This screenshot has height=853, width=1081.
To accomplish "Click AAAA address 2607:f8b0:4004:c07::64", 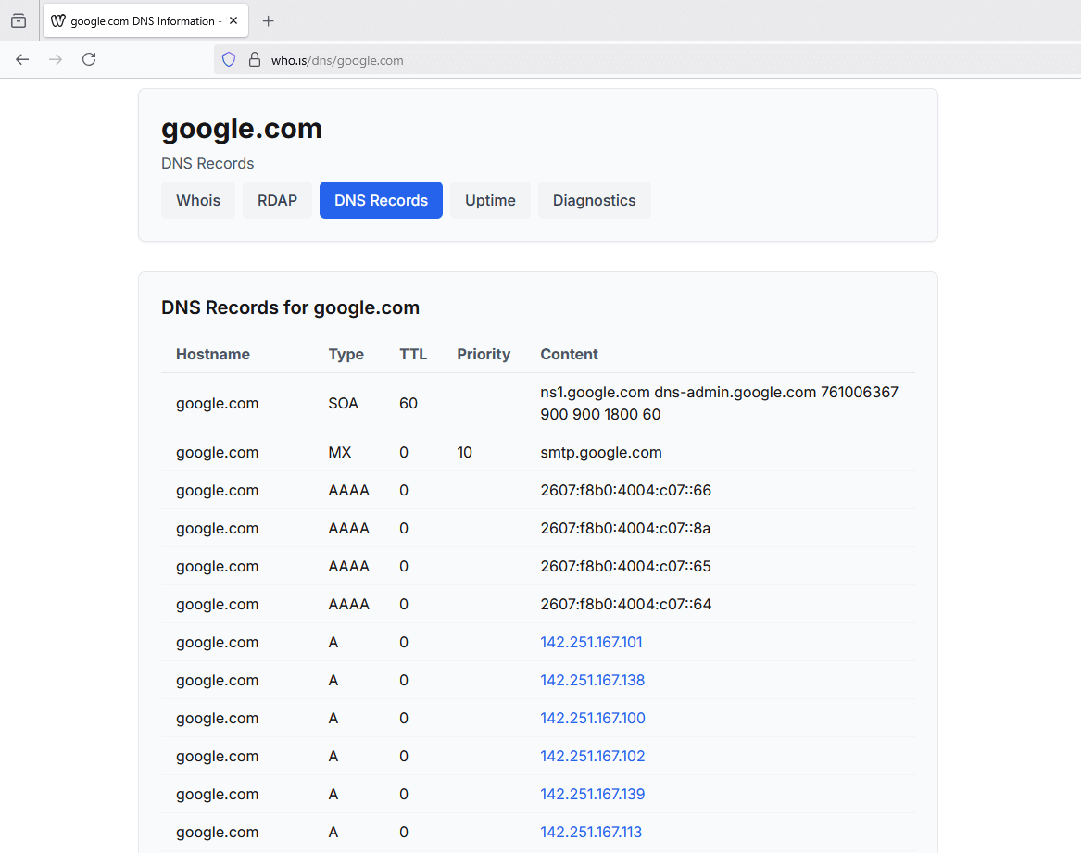I will pyautogui.click(x=626, y=604).
